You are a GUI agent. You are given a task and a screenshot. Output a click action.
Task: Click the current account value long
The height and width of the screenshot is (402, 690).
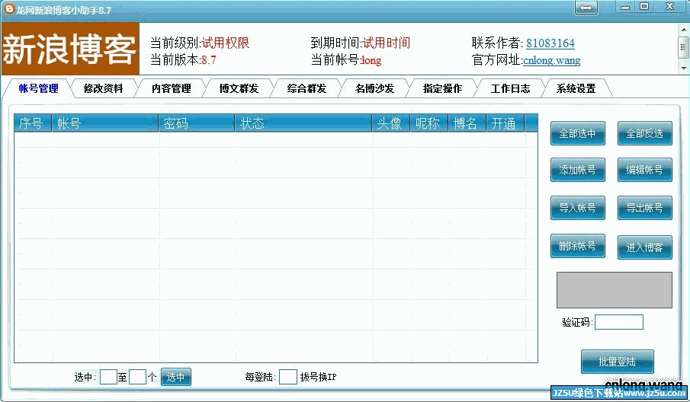[371, 60]
